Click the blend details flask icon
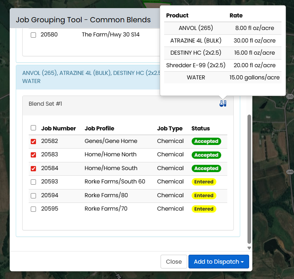 click(222, 104)
